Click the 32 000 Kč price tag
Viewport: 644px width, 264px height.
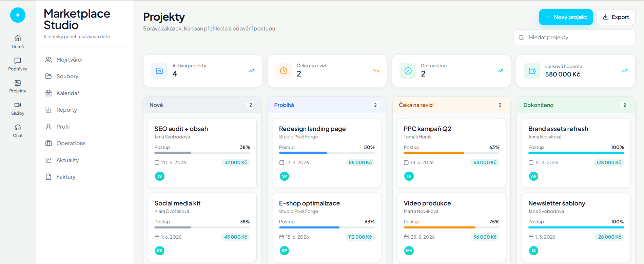236,162
